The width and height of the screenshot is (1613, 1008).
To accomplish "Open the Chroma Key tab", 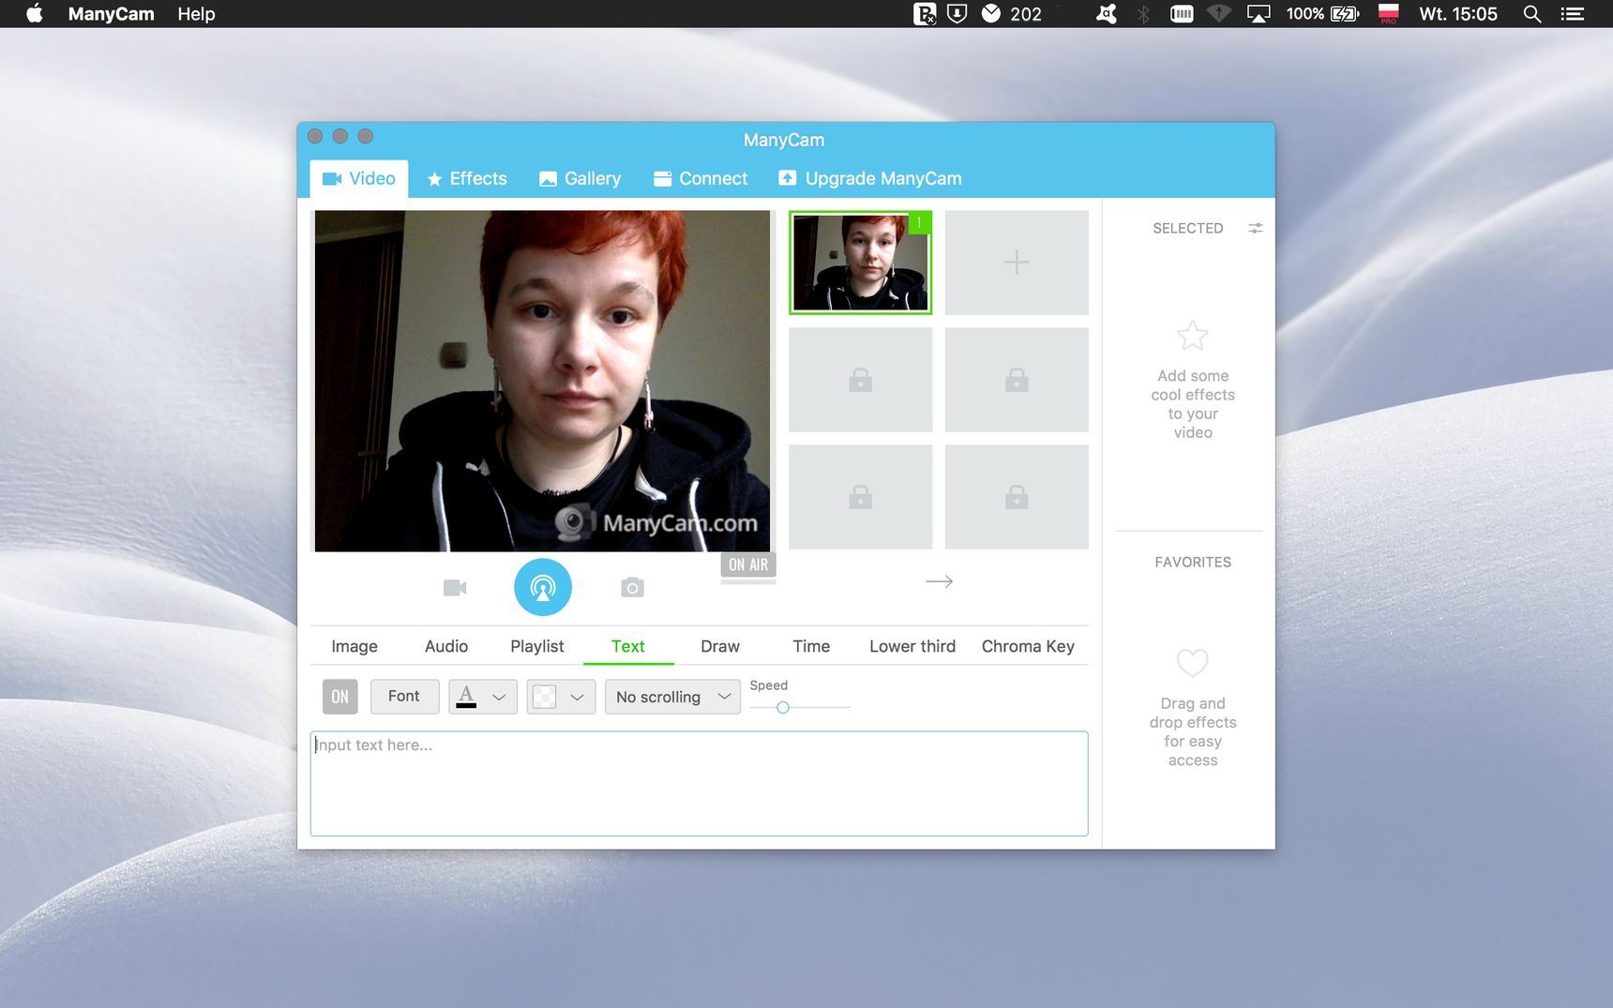I will [x=1028, y=646].
